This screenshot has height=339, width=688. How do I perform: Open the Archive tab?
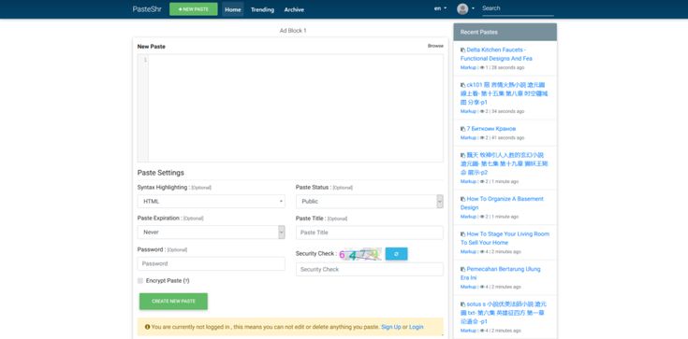(294, 9)
